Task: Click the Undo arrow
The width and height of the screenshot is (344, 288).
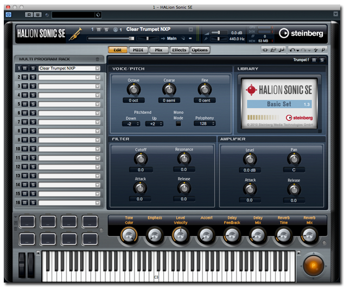Action: 292,50
